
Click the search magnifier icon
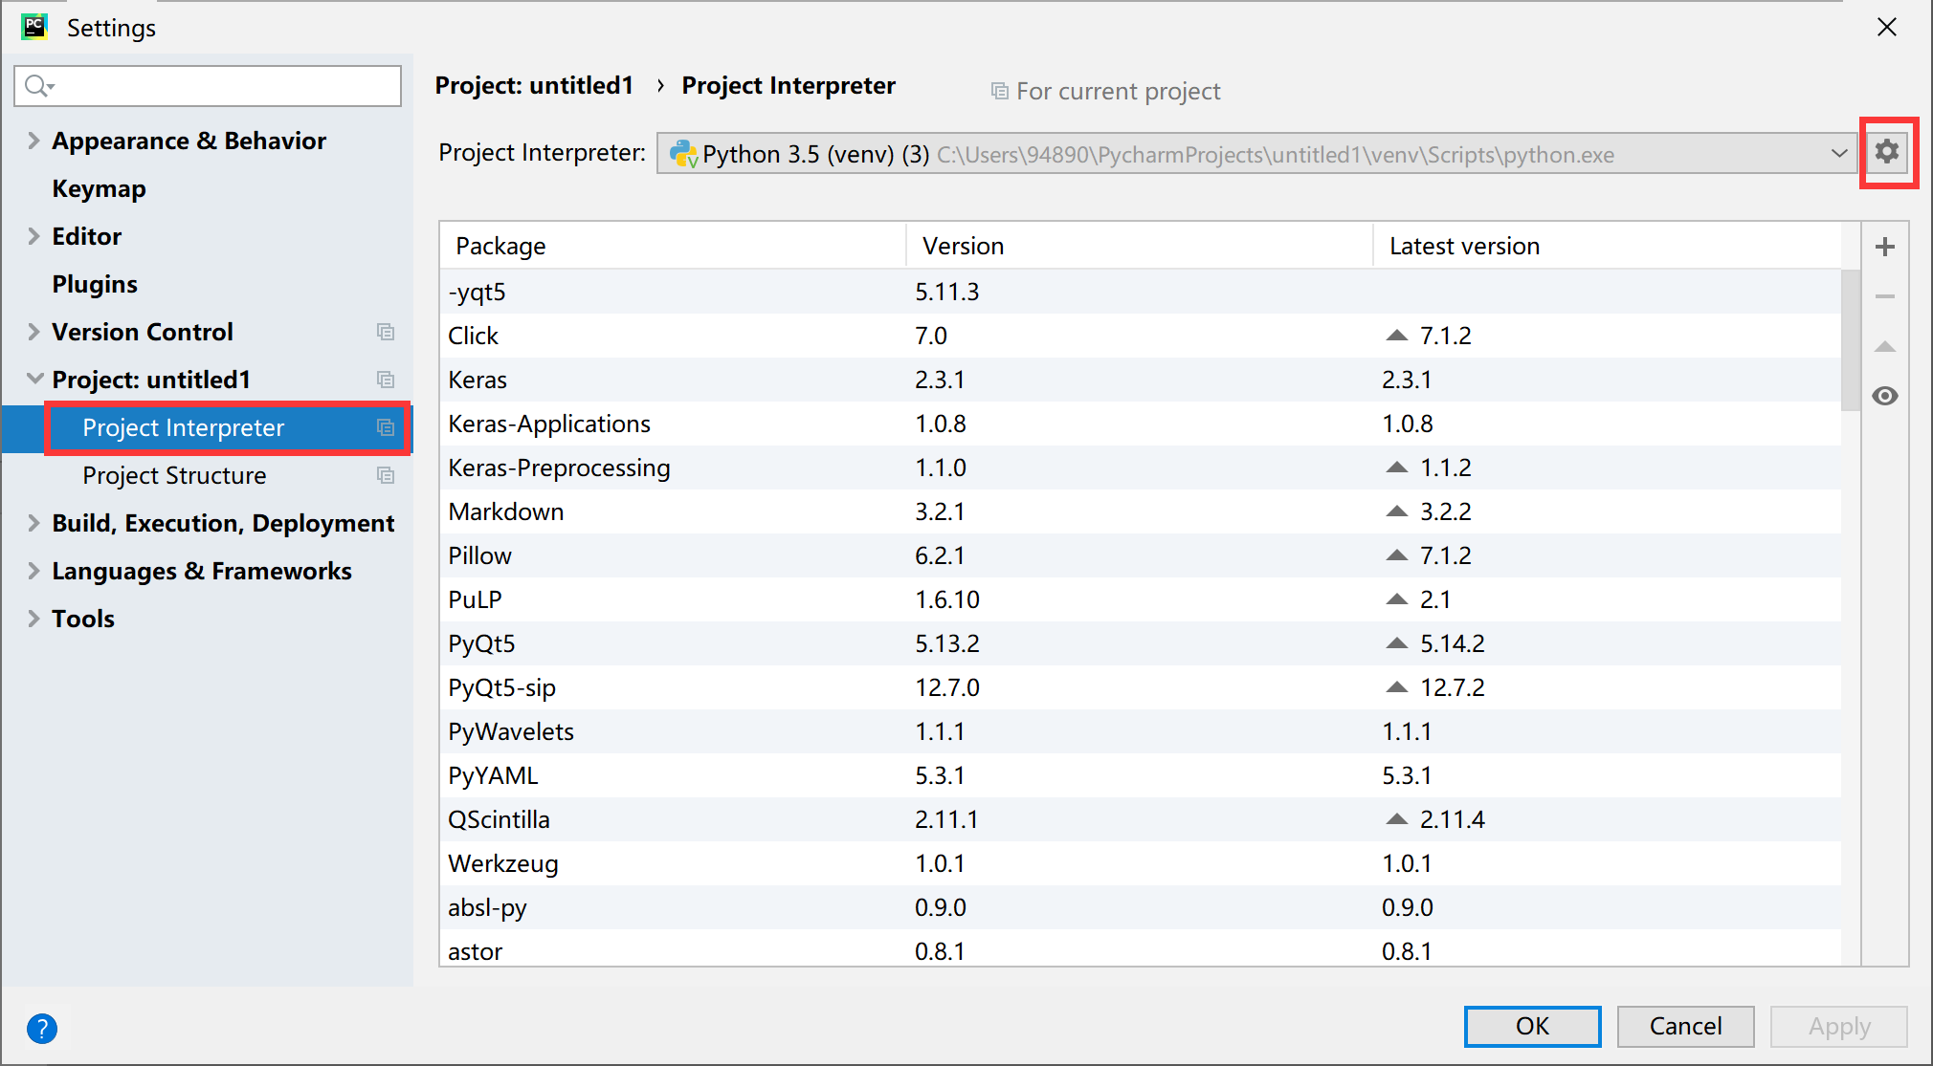click(38, 86)
